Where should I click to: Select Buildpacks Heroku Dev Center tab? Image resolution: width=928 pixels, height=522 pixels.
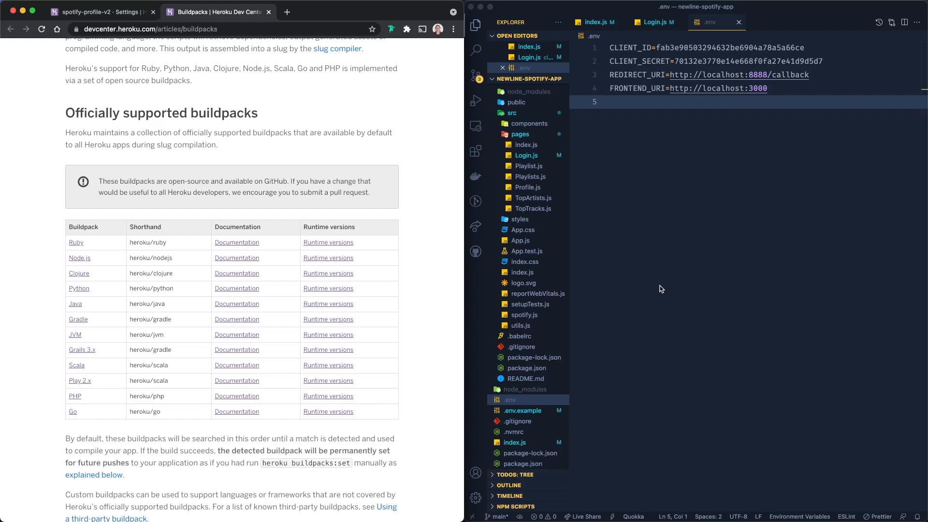point(218,12)
